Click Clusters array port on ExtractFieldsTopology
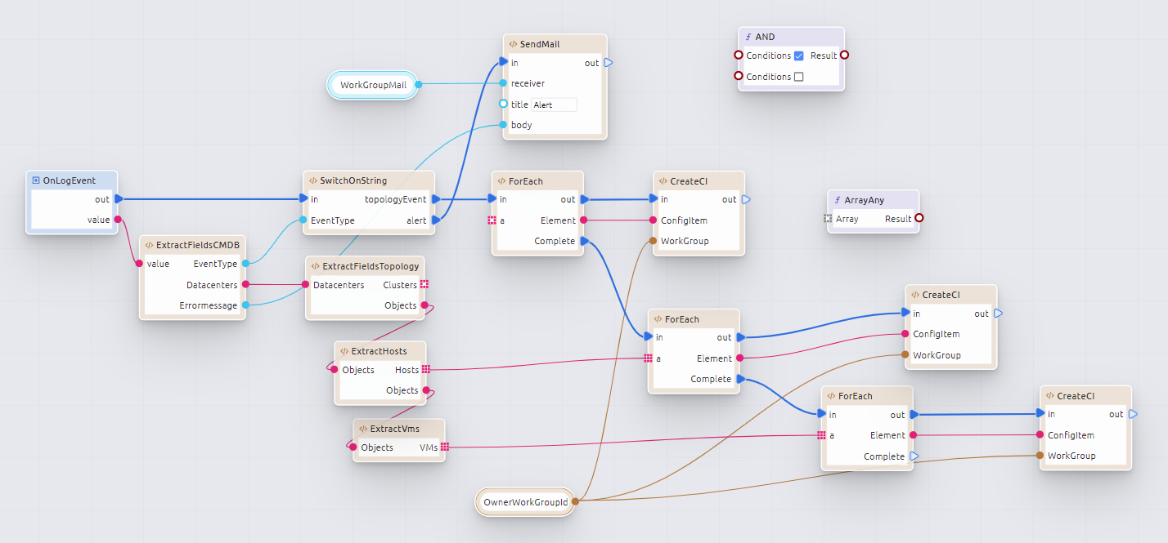The width and height of the screenshot is (1168, 543). coord(425,285)
